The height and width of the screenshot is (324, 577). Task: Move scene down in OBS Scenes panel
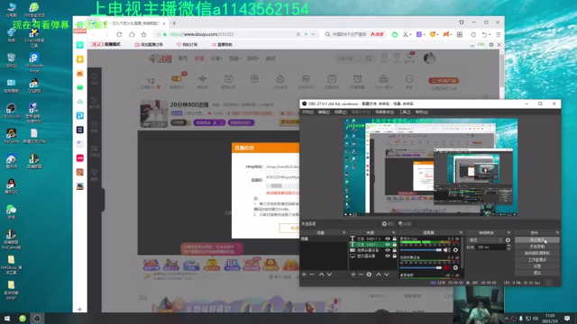329,274
